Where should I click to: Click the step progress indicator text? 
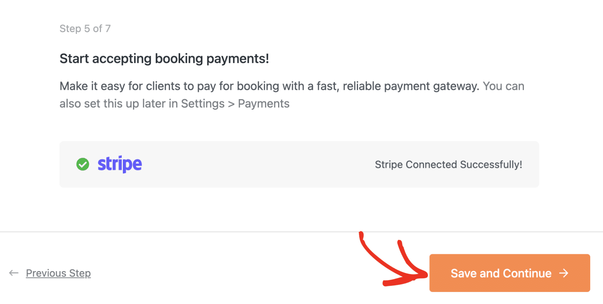[85, 28]
